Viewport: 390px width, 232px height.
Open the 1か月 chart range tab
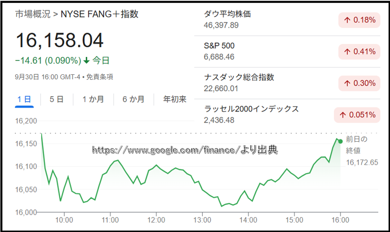[x=93, y=99]
